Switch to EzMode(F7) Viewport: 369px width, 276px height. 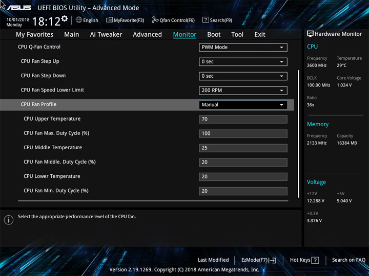click(259, 260)
